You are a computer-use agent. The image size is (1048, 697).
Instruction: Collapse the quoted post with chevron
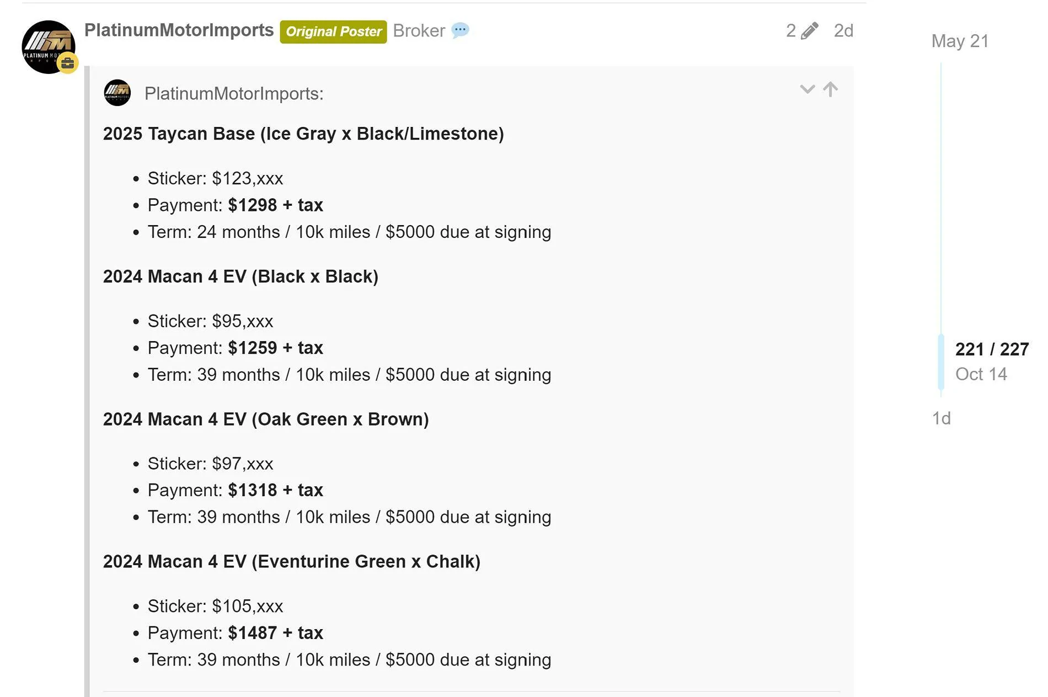(x=807, y=89)
